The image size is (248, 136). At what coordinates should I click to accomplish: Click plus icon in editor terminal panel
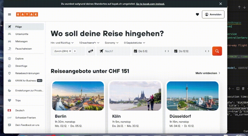[x=230, y=89]
